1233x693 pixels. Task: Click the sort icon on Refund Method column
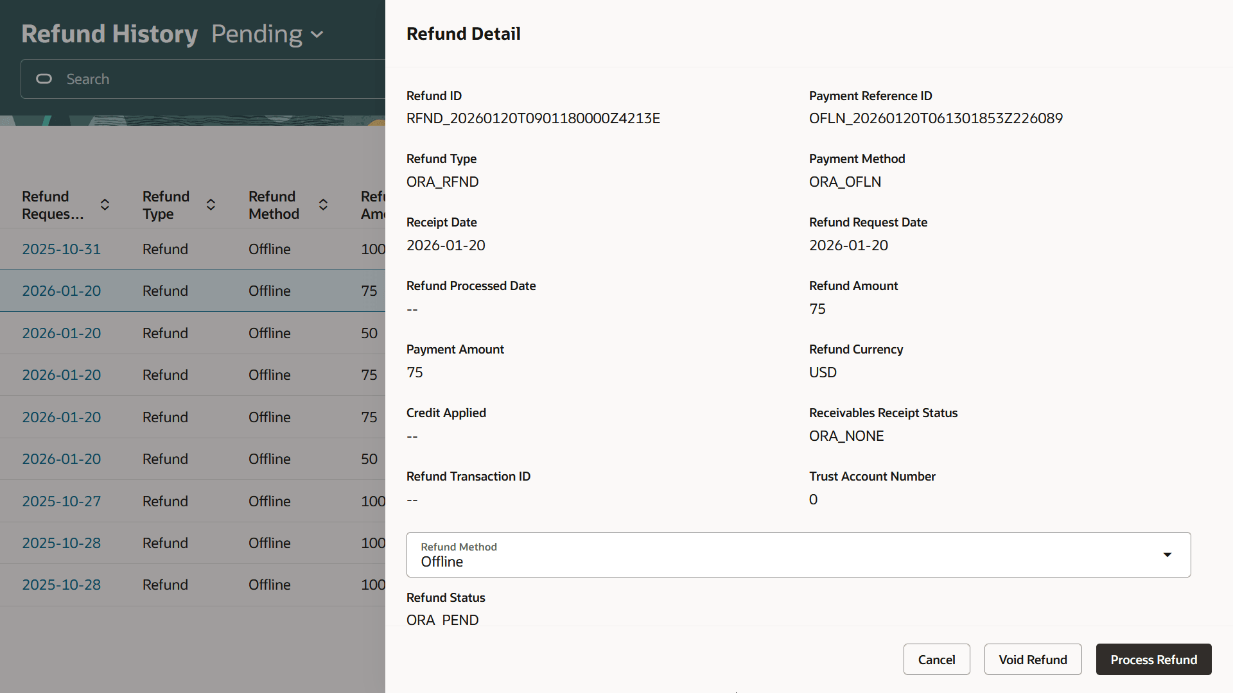(323, 205)
